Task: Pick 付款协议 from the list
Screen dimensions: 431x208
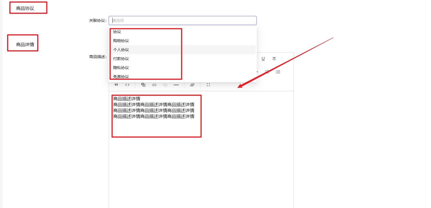Action: click(x=121, y=59)
